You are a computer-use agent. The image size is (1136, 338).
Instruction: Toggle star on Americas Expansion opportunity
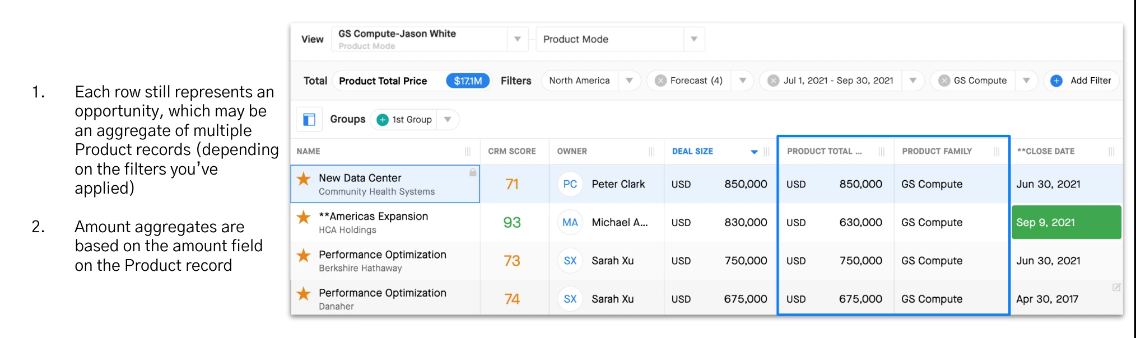click(304, 217)
